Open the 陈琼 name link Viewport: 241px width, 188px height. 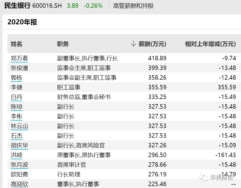[17, 107]
